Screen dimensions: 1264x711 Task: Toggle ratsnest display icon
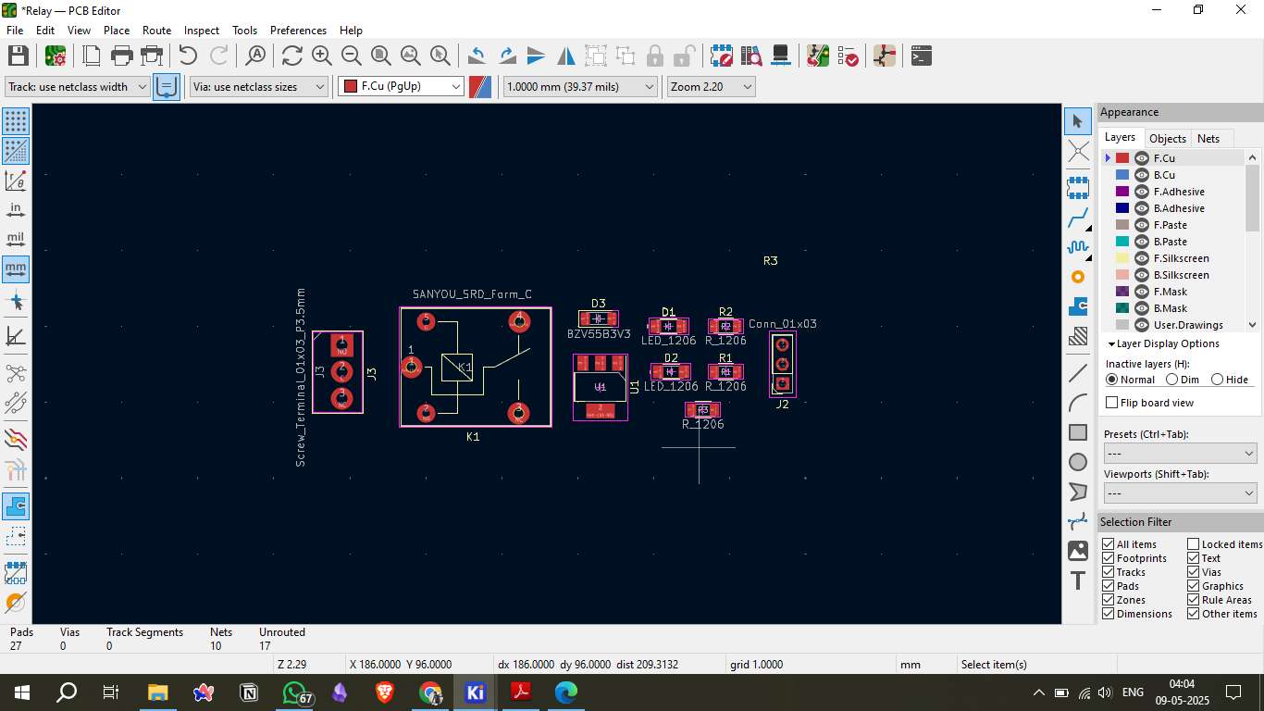point(16,374)
